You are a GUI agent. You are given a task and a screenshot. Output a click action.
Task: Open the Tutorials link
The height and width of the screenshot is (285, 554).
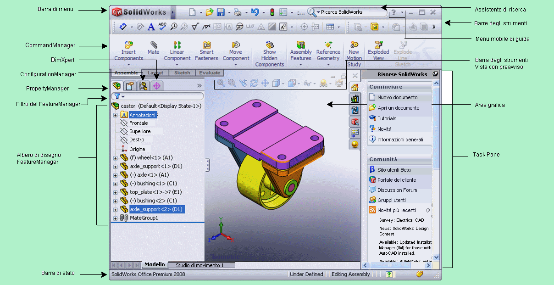(x=387, y=118)
